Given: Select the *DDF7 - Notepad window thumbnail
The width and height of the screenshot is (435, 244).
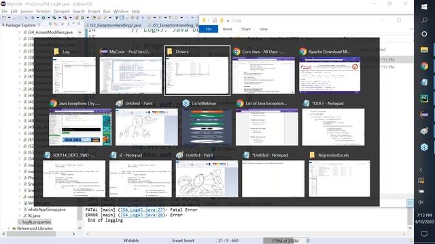Looking at the screenshot, I should coord(333,127).
